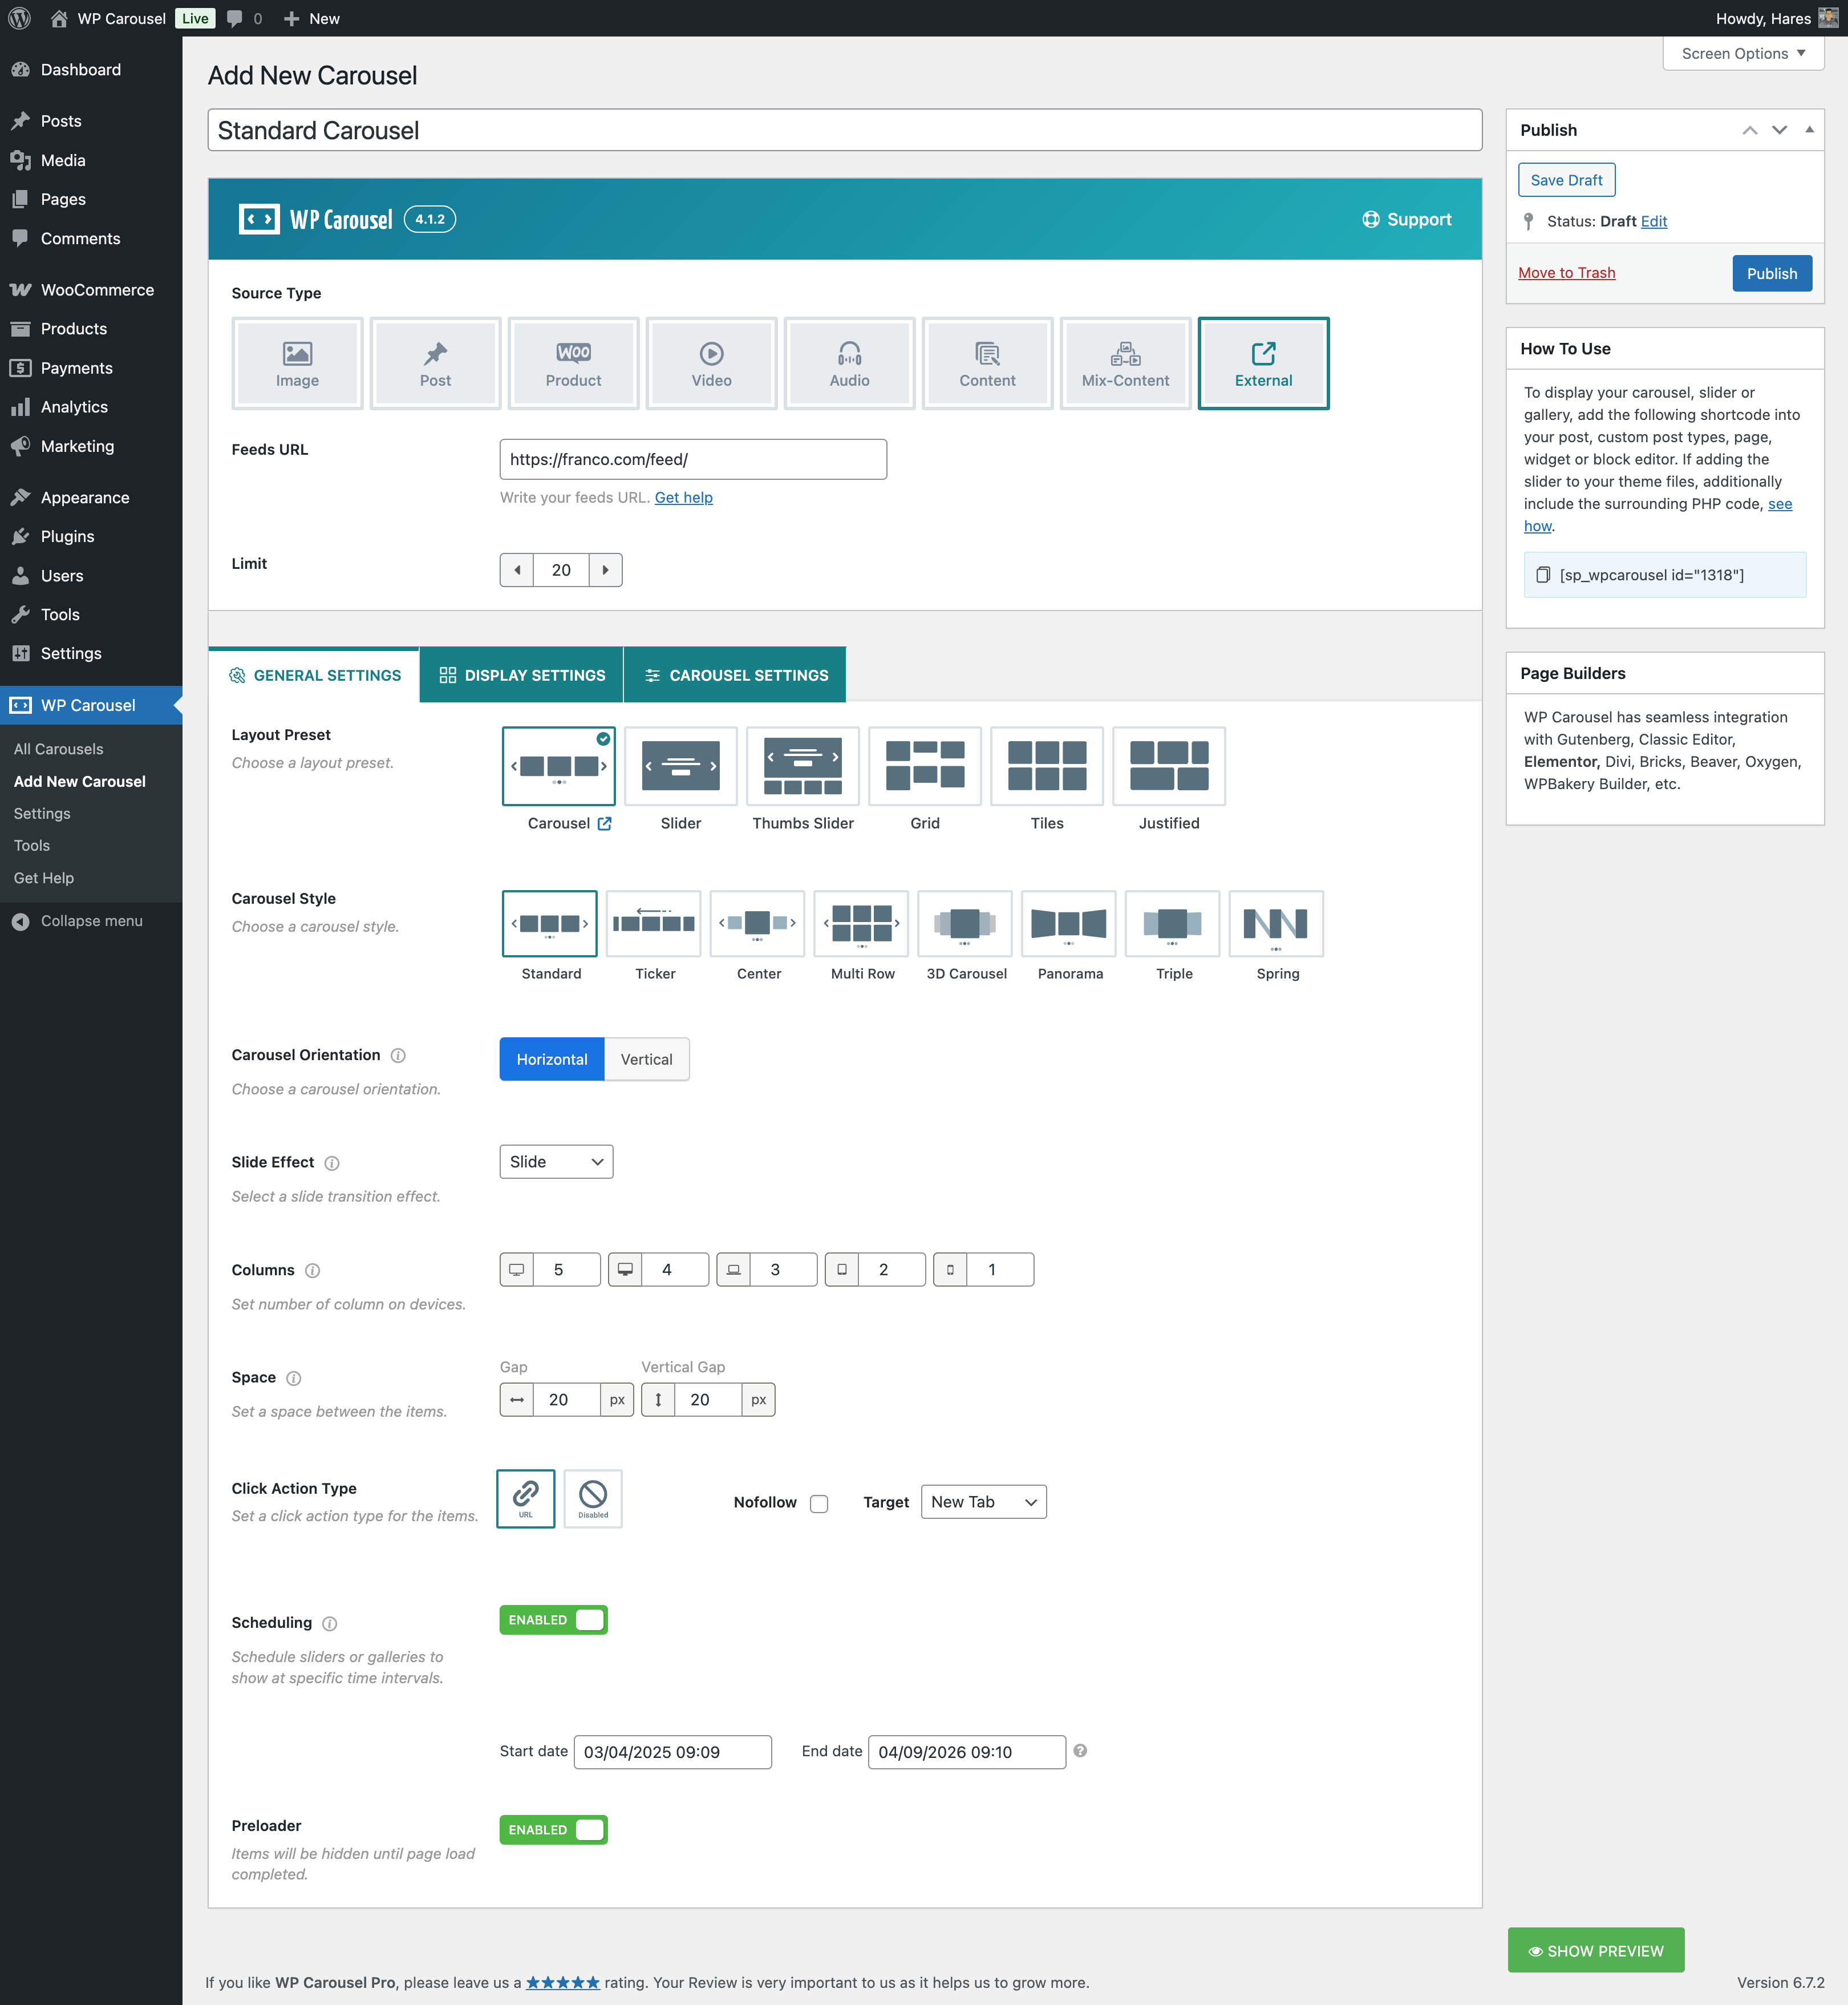Viewport: 1848px width, 2005px height.
Task: Choose the Panorama carousel style
Action: pos(1069,923)
